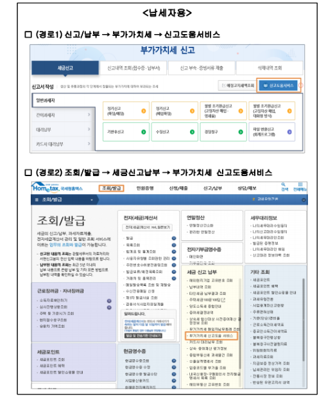Click the Hometax 국세청홈택스 logo
The width and height of the screenshot is (335, 401).
[58, 188]
